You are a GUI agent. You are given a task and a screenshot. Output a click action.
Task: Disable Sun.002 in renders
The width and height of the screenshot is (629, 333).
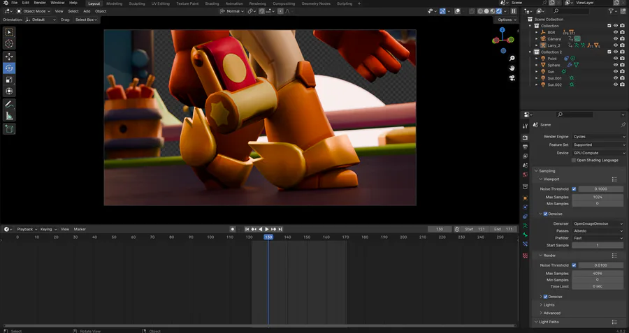622,84
